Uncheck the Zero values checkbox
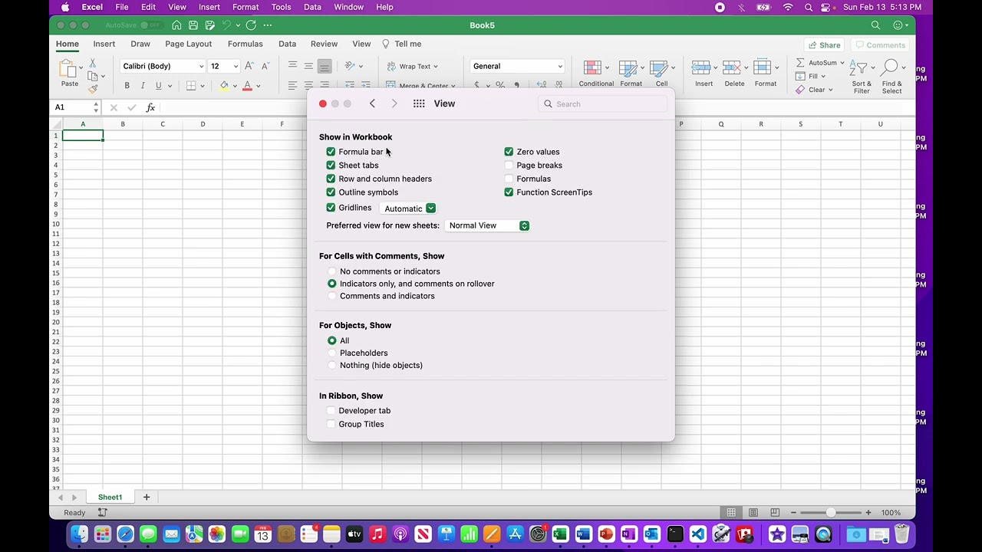982x552 pixels. tap(509, 152)
